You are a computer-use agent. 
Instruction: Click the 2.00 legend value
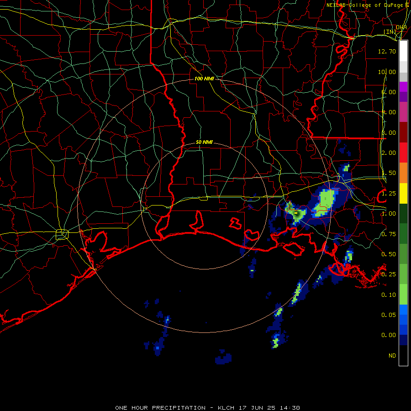tap(389, 153)
